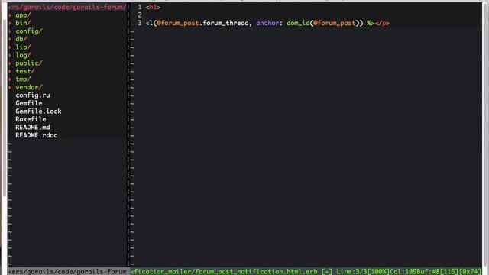Click the forum_post_notification.html.erb status filename

[x=256, y=272]
